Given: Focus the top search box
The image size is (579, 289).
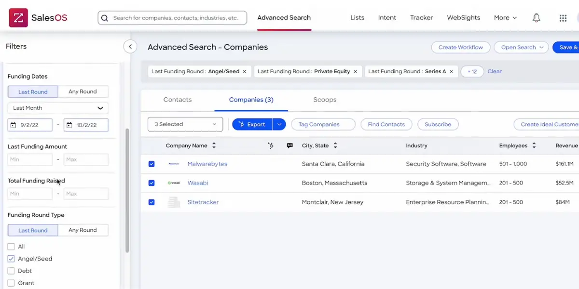Looking at the screenshot, I should [x=172, y=18].
